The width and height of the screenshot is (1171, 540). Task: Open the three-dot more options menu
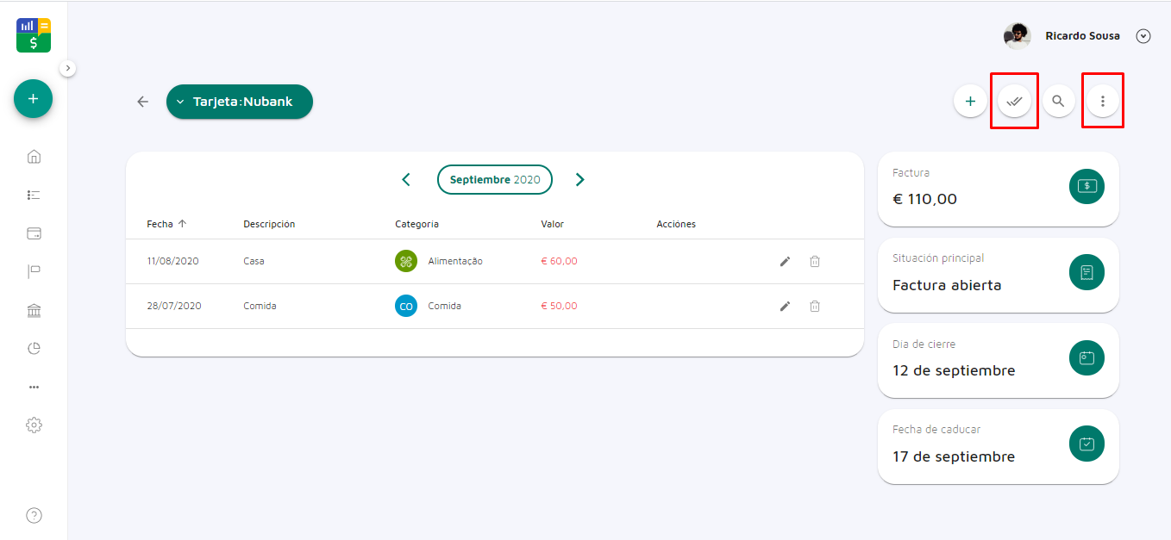1102,102
